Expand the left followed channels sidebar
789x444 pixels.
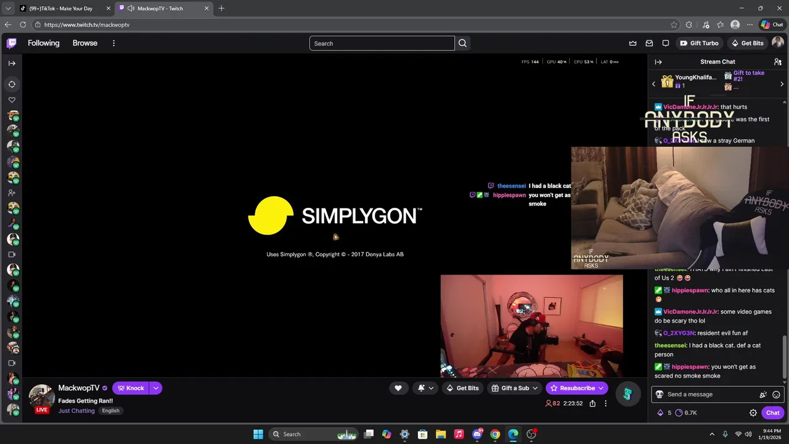point(12,63)
